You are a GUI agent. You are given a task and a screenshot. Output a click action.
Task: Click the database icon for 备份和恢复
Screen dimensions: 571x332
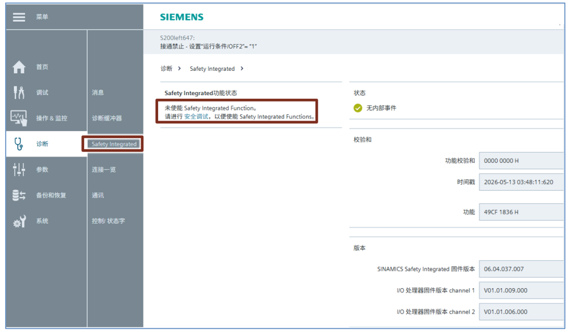point(19,195)
